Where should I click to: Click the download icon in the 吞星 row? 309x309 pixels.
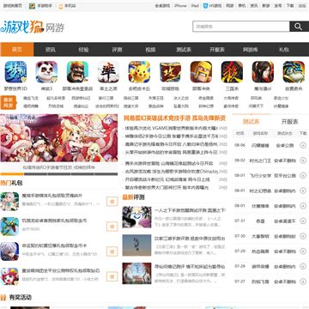click(x=303, y=221)
